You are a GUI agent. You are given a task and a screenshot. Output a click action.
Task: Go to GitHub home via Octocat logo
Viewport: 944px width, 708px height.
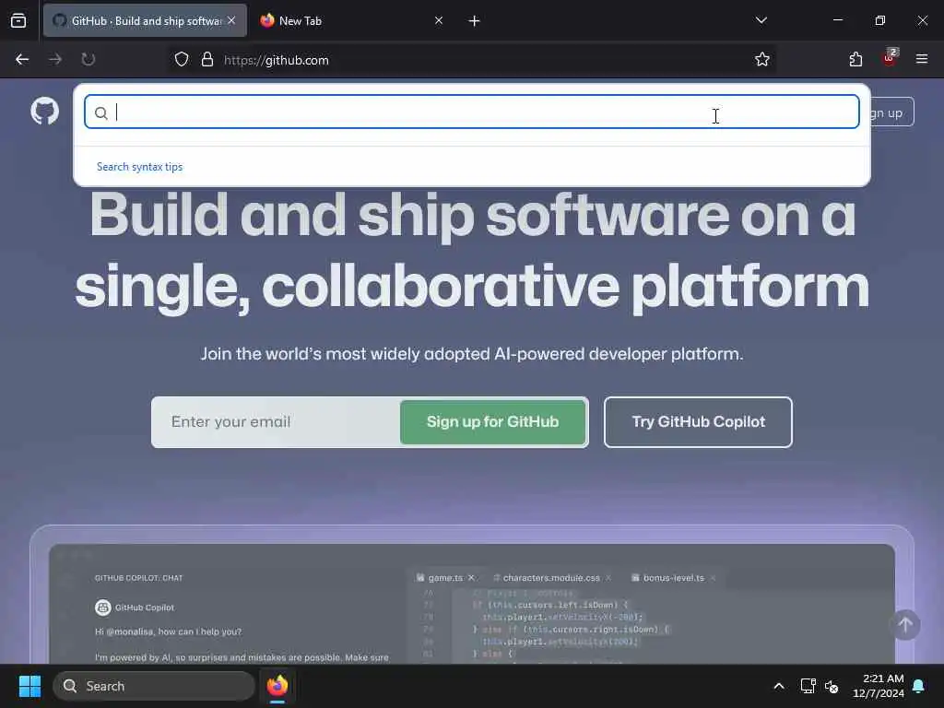tap(44, 112)
